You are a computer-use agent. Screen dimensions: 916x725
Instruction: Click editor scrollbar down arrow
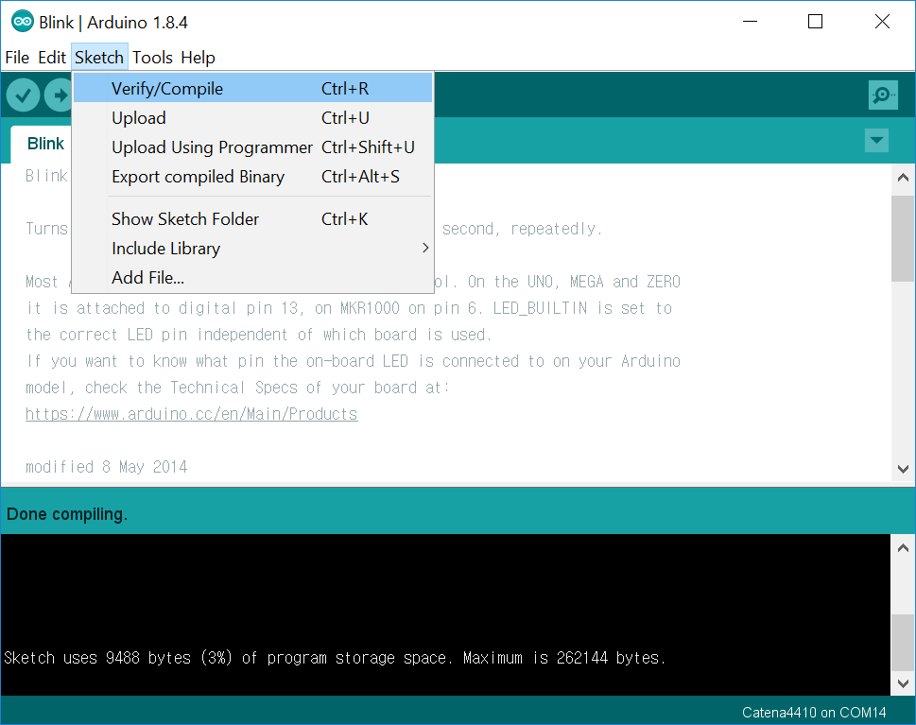903,469
